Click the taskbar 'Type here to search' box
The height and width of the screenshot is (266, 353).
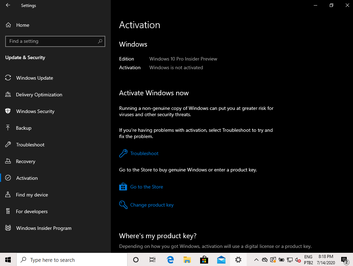click(x=72, y=260)
